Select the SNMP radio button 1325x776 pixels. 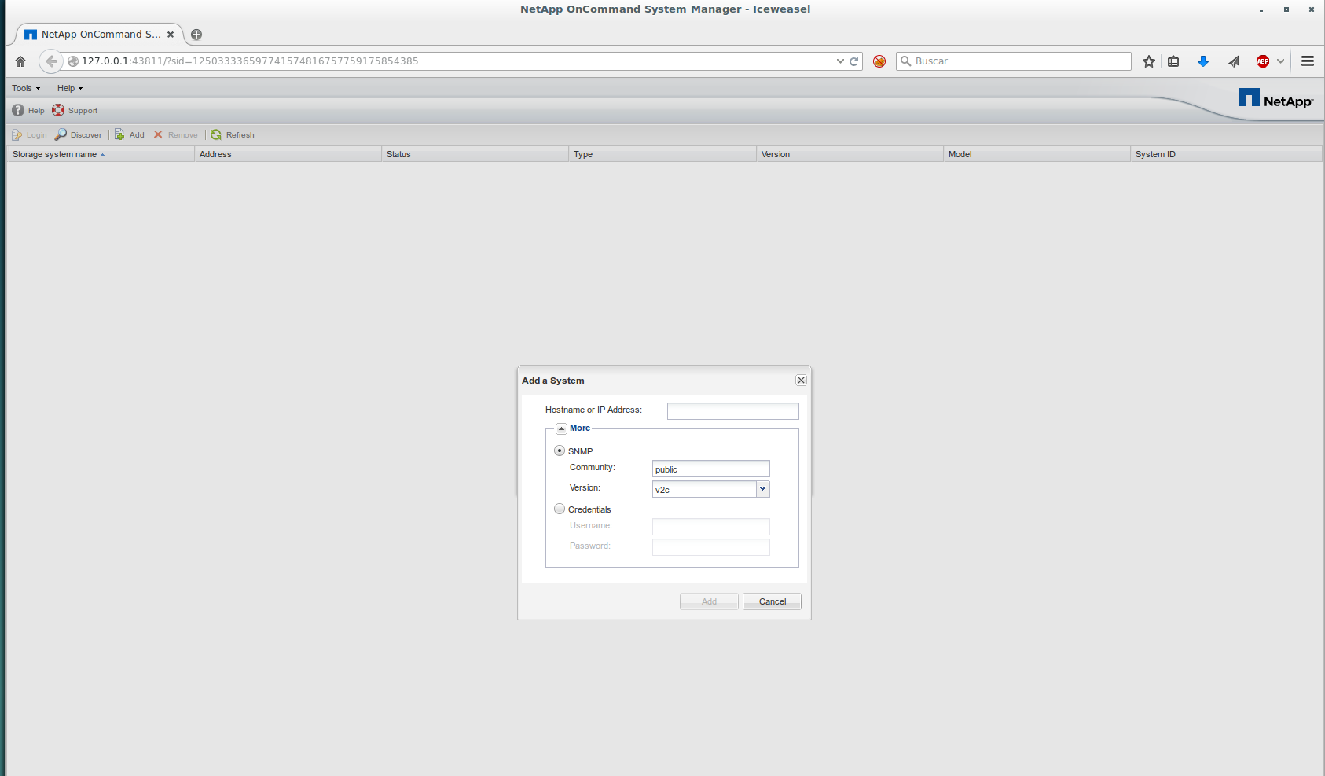pos(560,451)
